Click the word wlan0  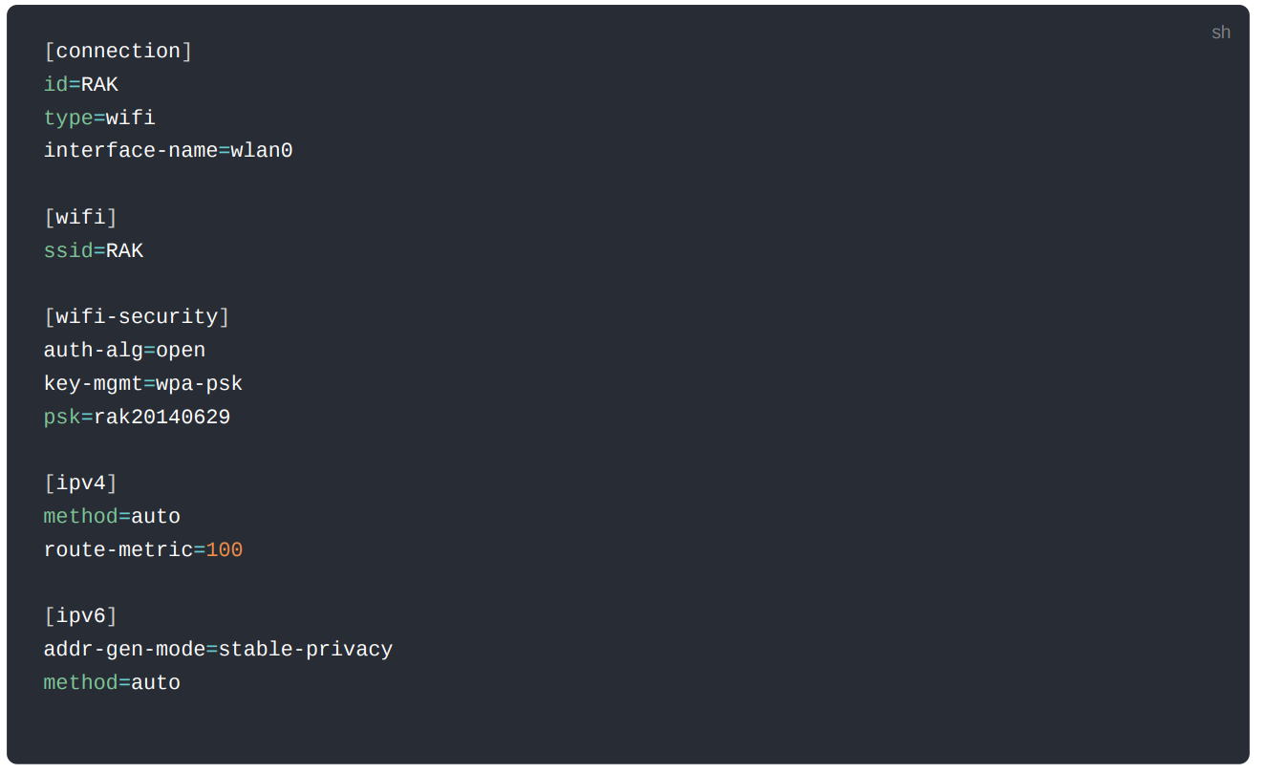tap(262, 151)
